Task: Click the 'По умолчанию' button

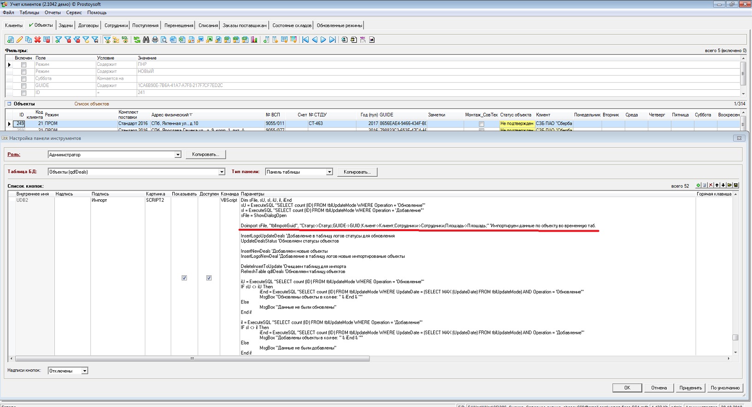Action: tap(725, 388)
